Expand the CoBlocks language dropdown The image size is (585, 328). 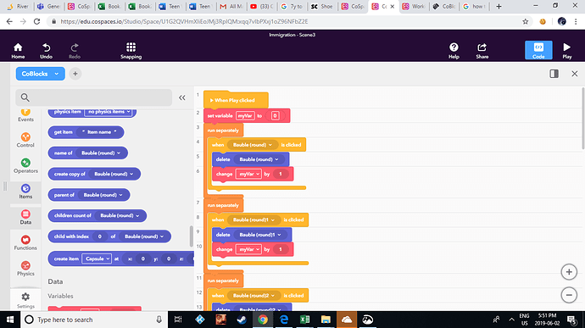pos(41,74)
